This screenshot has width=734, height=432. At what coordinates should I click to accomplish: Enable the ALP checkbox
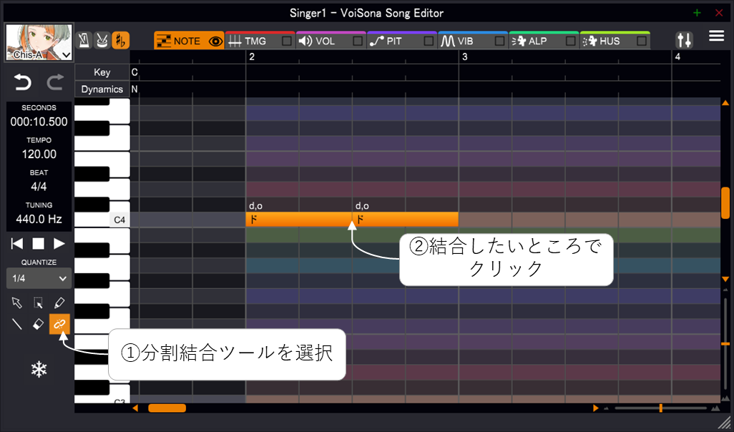click(x=571, y=41)
